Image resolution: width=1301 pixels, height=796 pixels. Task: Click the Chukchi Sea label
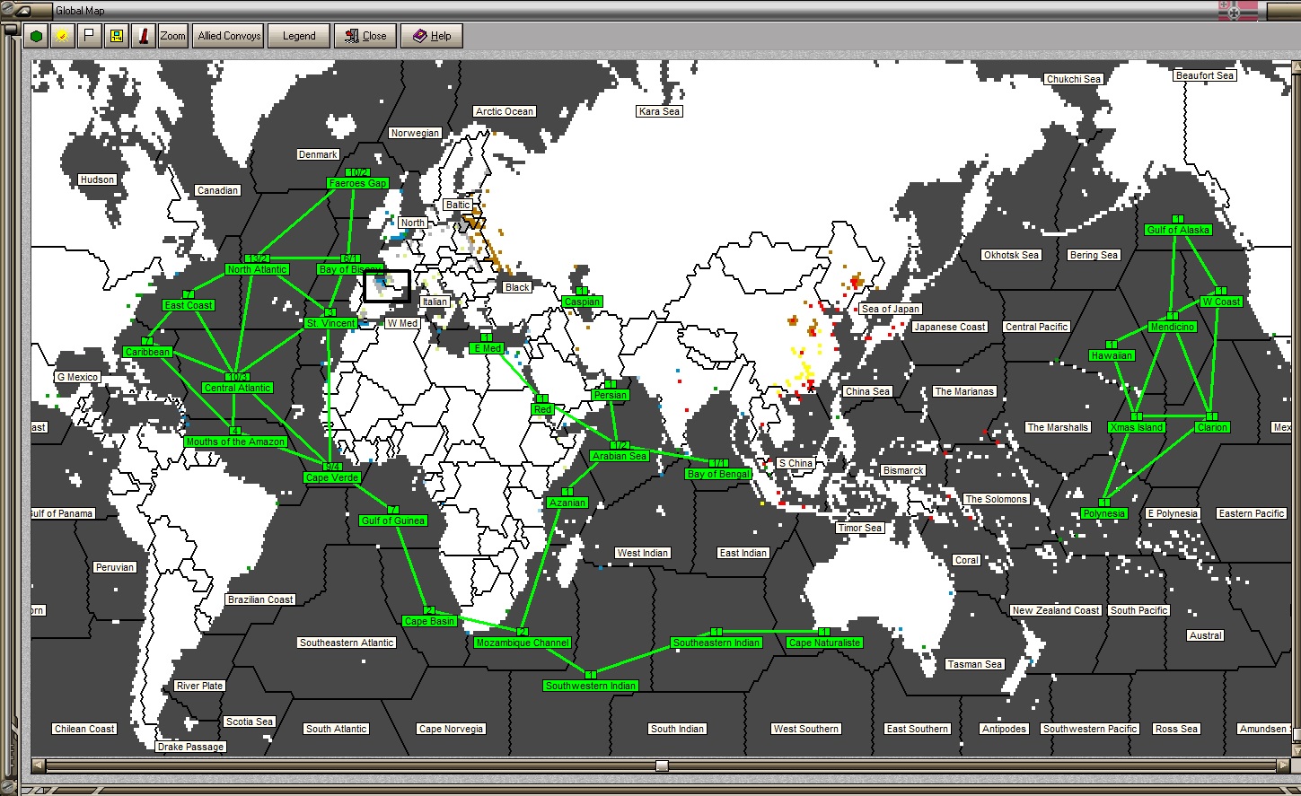(1074, 79)
